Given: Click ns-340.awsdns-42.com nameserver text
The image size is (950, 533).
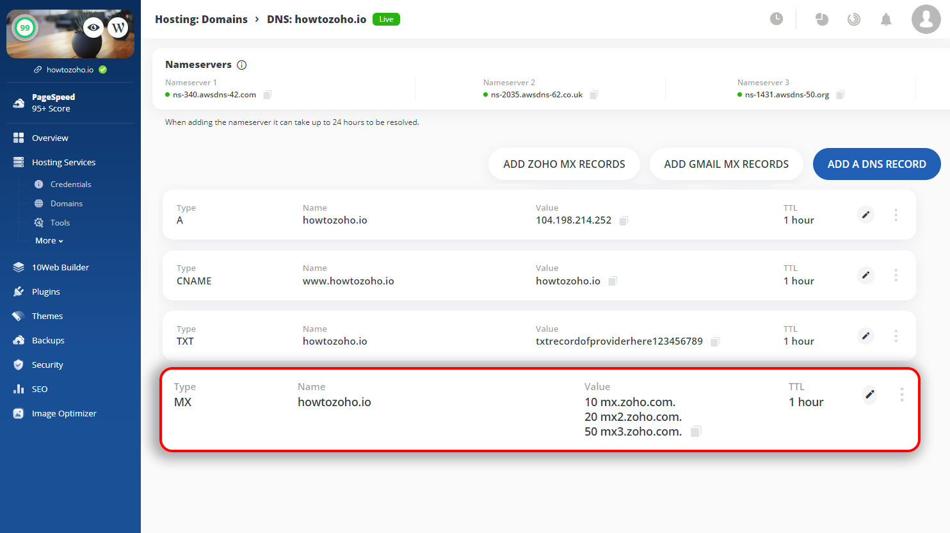Looking at the screenshot, I should coord(214,95).
